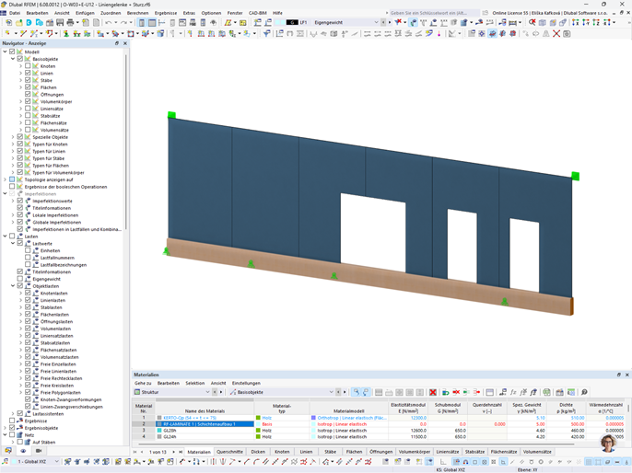Enable the Eigengewicht checkbox under Lasten
The image size is (632, 473).
pos(19,279)
